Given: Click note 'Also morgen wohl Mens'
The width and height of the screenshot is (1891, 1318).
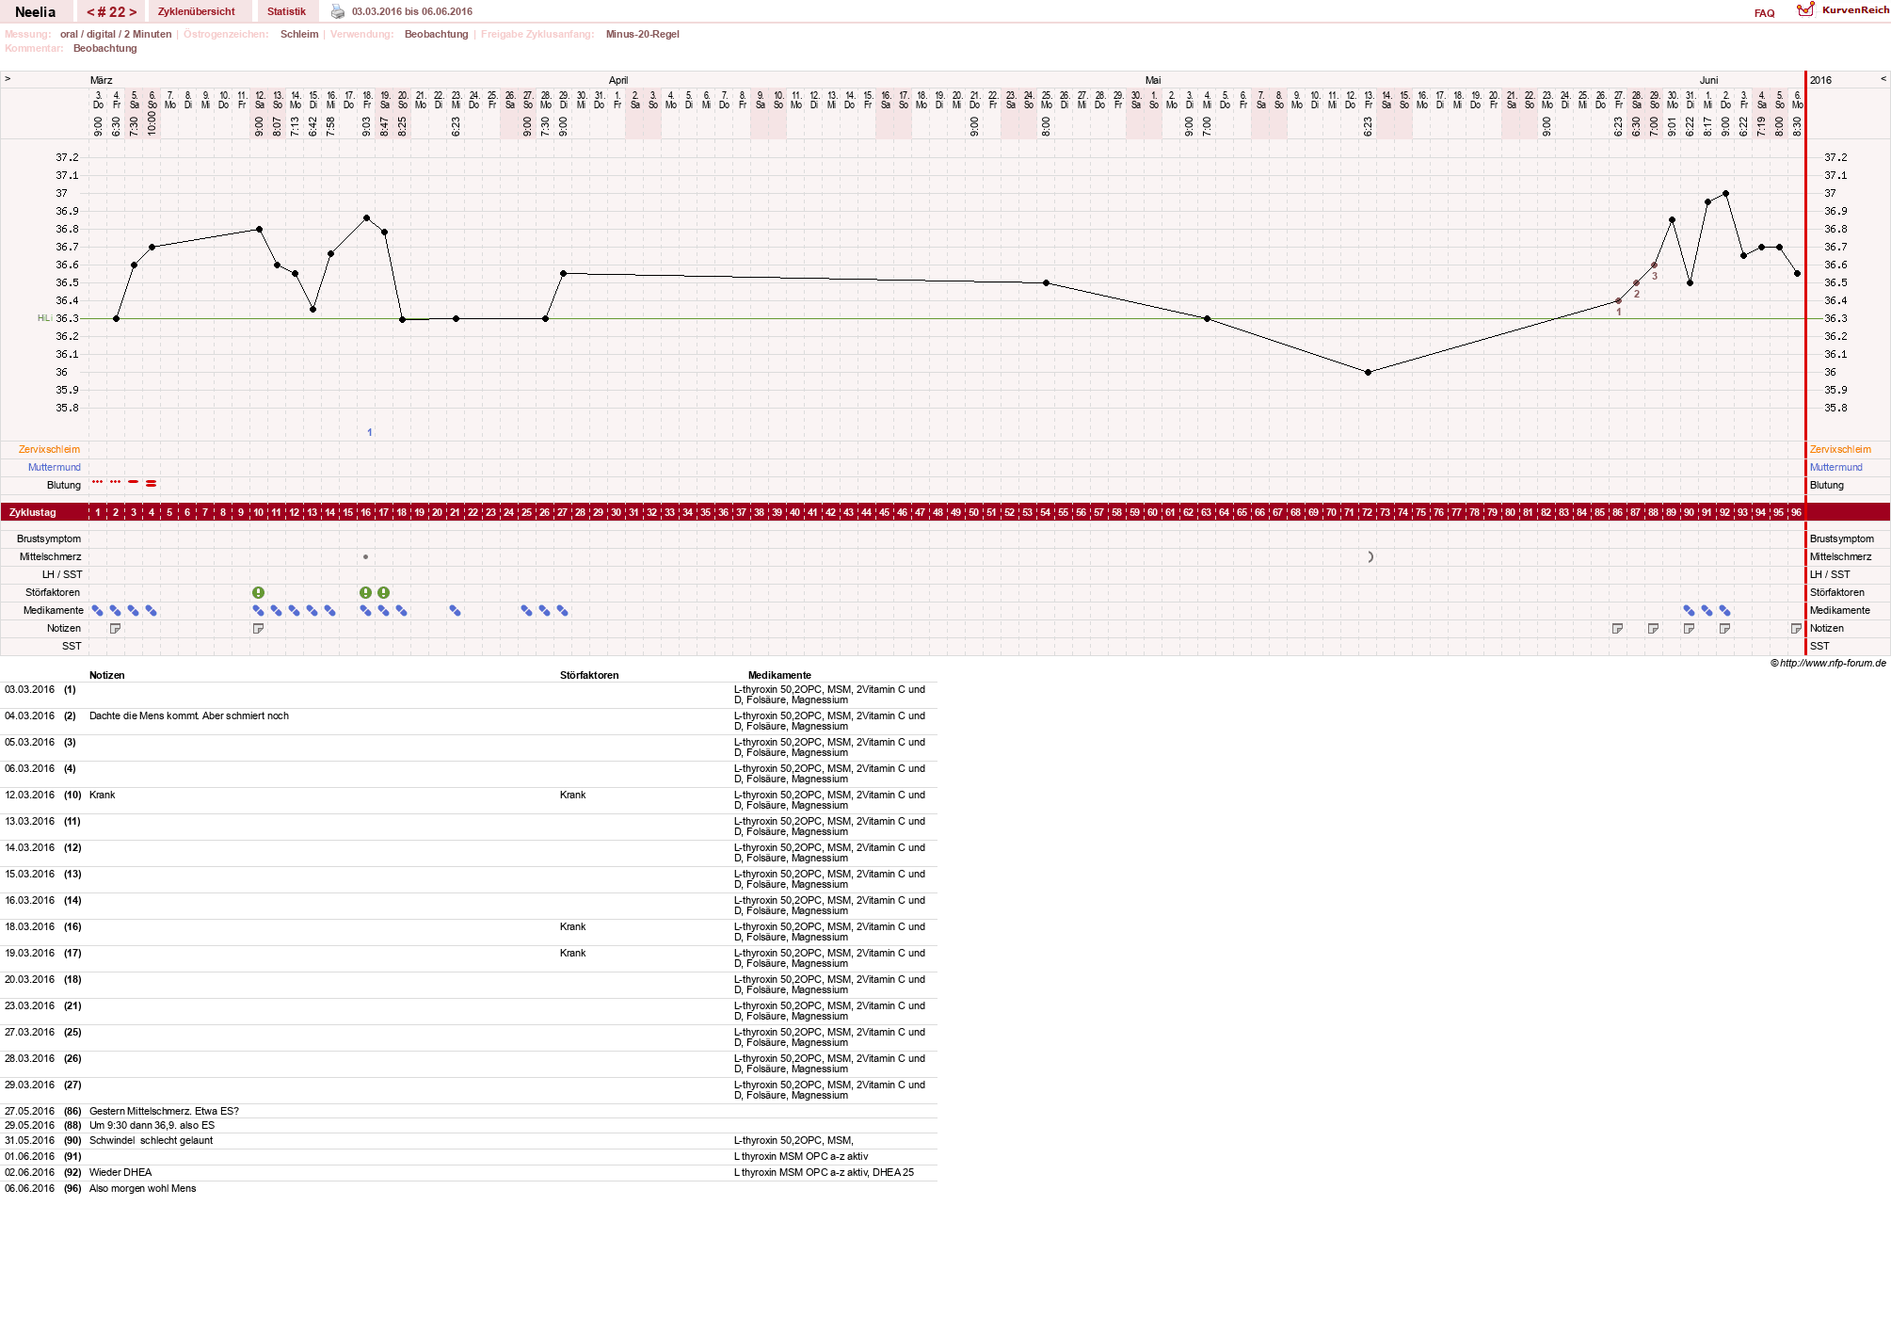Looking at the screenshot, I should click(x=142, y=1188).
